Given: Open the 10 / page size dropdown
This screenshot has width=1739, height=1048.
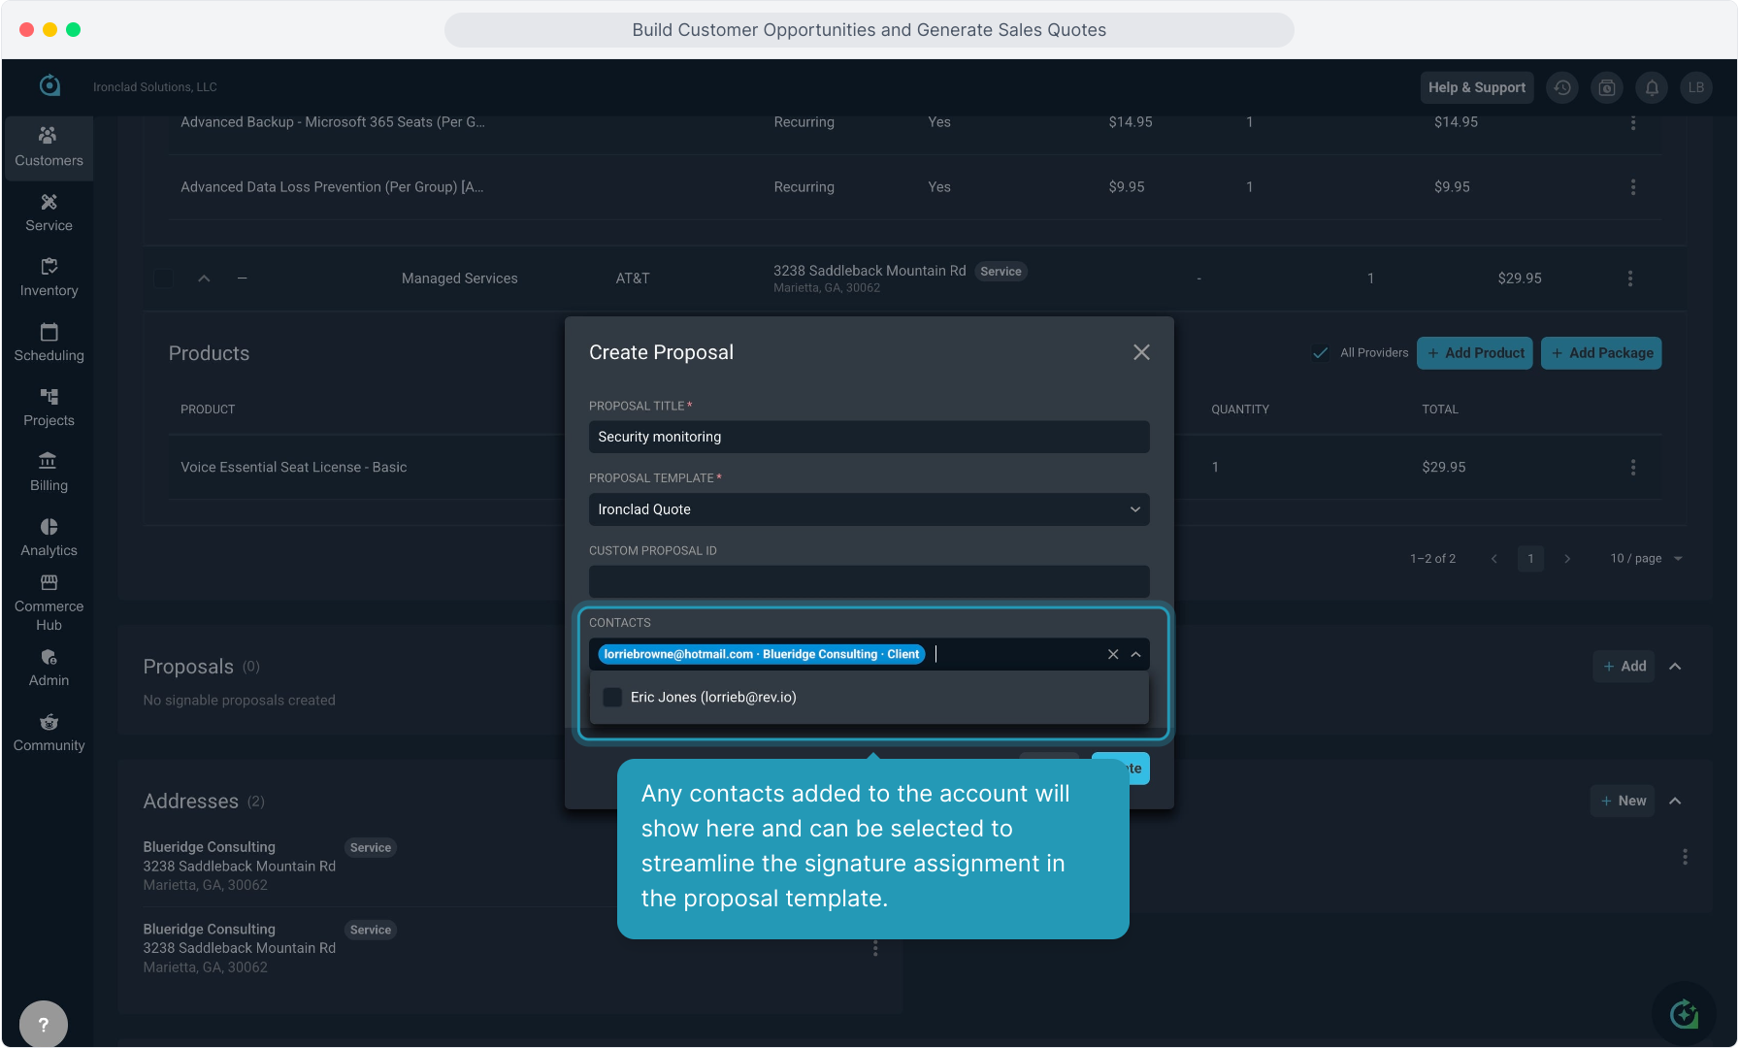Looking at the screenshot, I should pos(1646,559).
